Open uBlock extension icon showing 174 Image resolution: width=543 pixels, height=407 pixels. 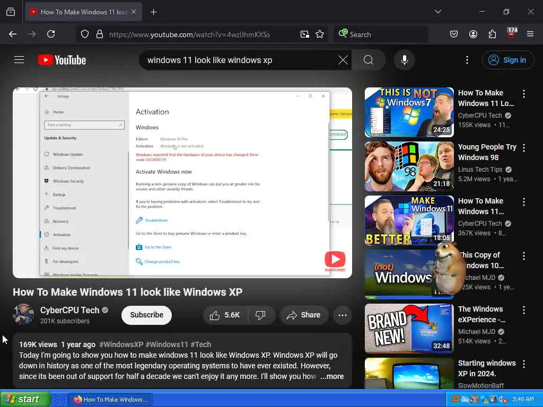click(512, 33)
